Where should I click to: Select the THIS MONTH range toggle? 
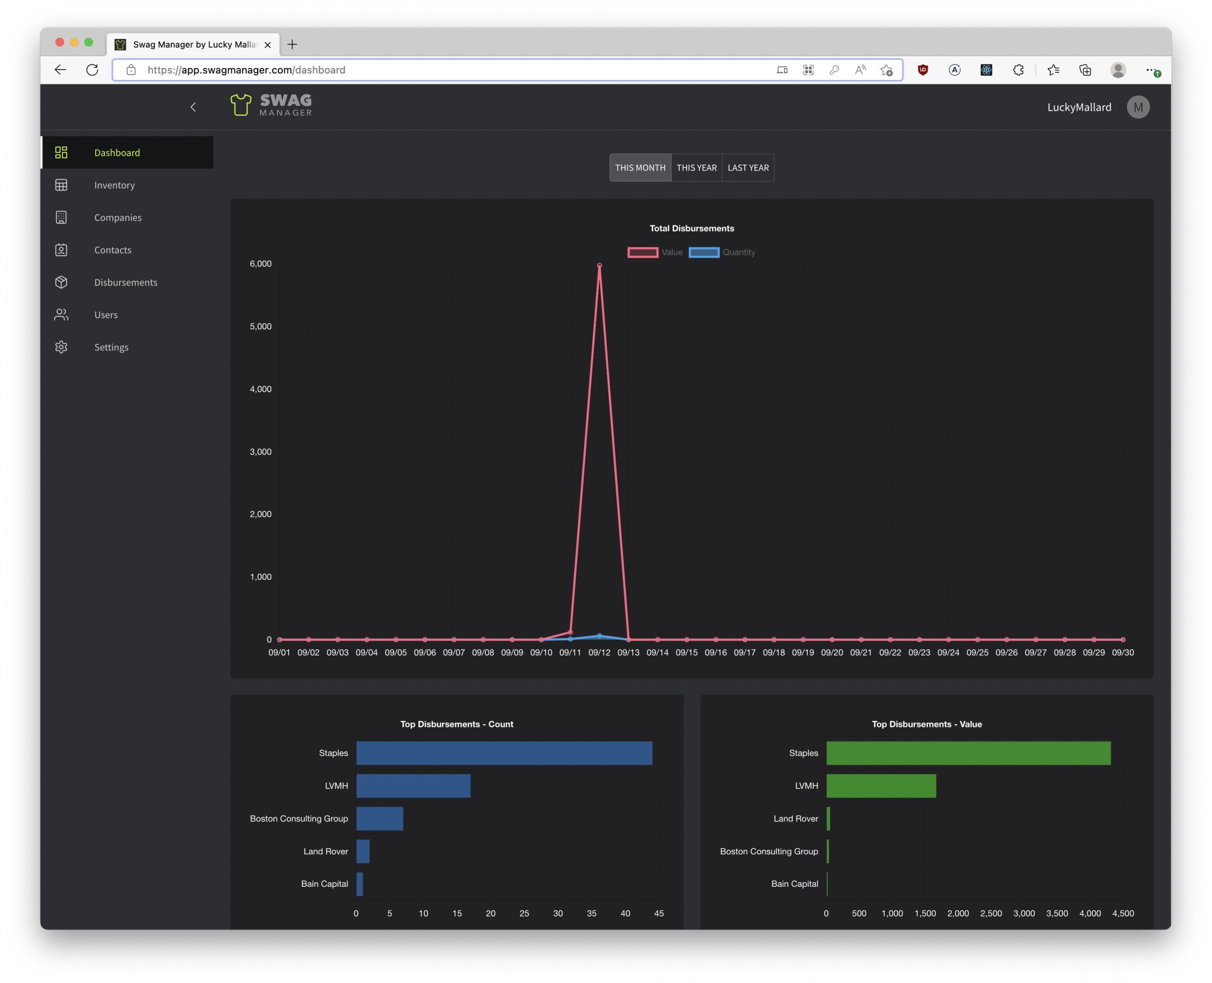pyautogui.click(x=640, y=168)
